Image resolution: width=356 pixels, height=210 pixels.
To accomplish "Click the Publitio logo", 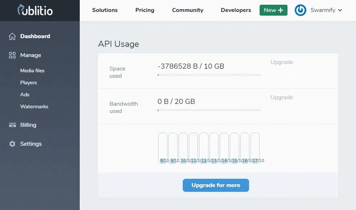I will (35, 10).
